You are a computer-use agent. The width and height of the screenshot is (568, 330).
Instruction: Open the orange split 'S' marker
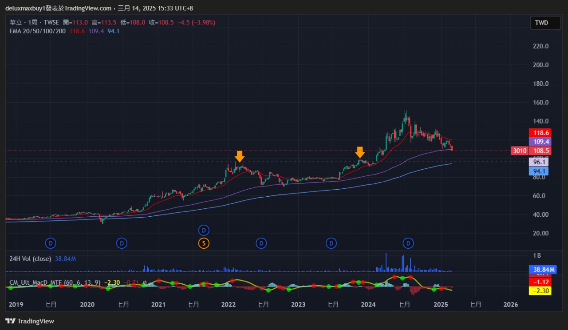point(204,243)
